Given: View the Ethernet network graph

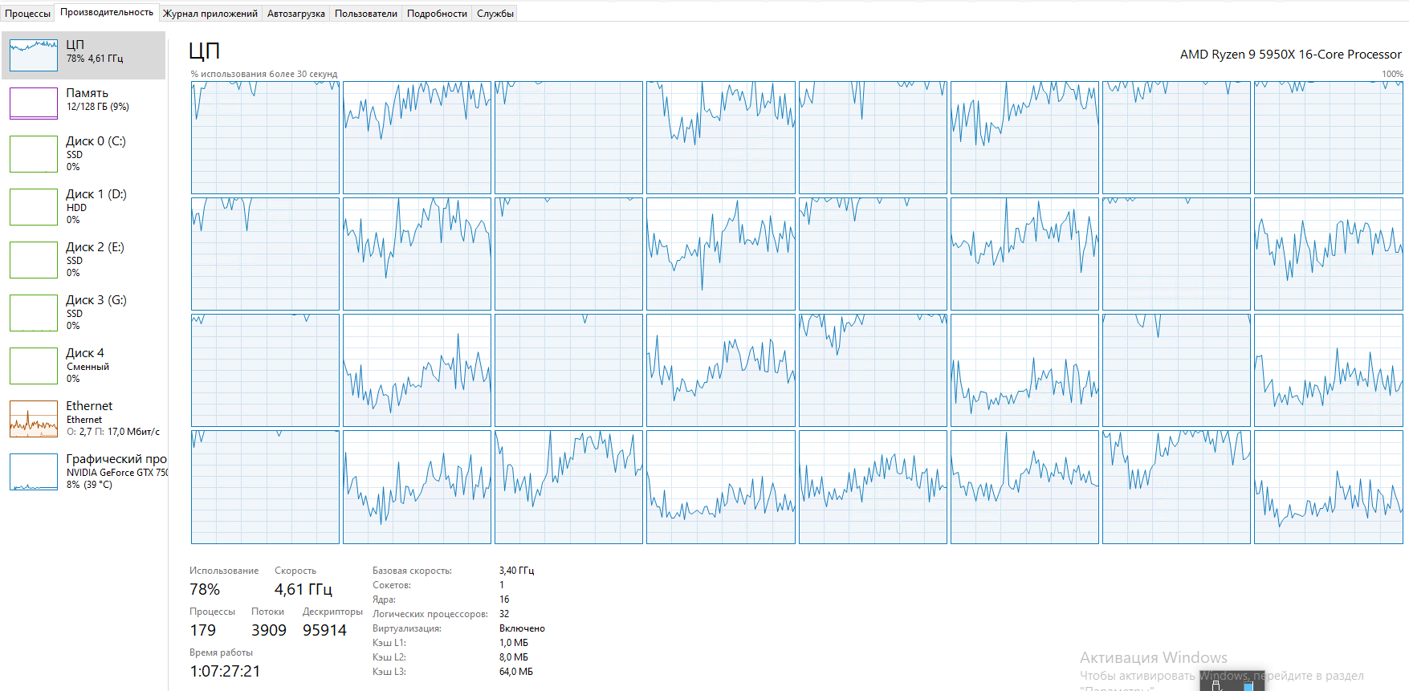Looking at the screenshot, I should click(x=83, y=418).
